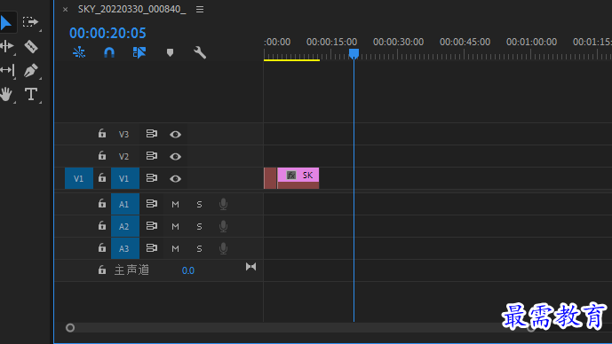Enable voice-over record on A2
Viewport: 612px width, 344px height.
223,226
